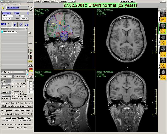Click the yellow patient folder icon
Screen dimensions: 167x134
point(3,8)
